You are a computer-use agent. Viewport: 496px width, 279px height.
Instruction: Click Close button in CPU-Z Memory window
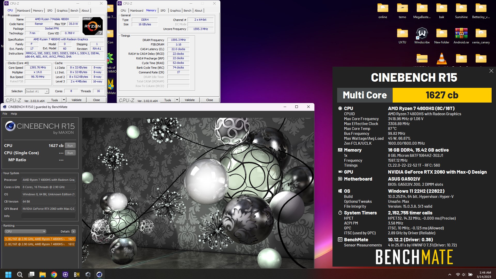(210, 100)
